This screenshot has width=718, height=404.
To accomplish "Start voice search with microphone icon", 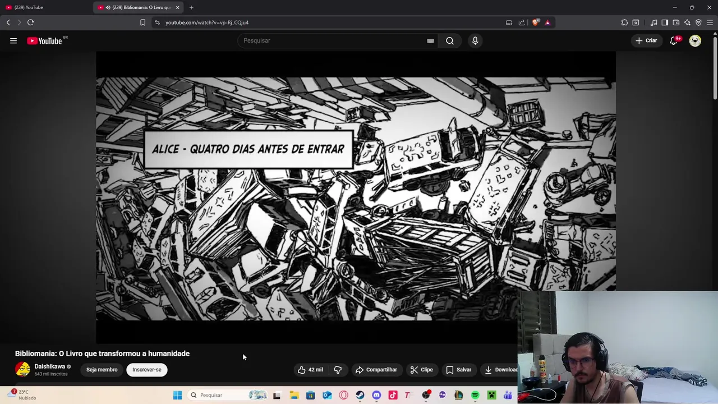I will 475,40.
